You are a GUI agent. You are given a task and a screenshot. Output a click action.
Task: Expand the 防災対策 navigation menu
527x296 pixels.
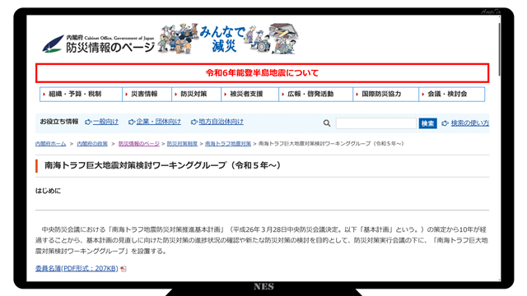pyautogui.click(x=196, y=94)
